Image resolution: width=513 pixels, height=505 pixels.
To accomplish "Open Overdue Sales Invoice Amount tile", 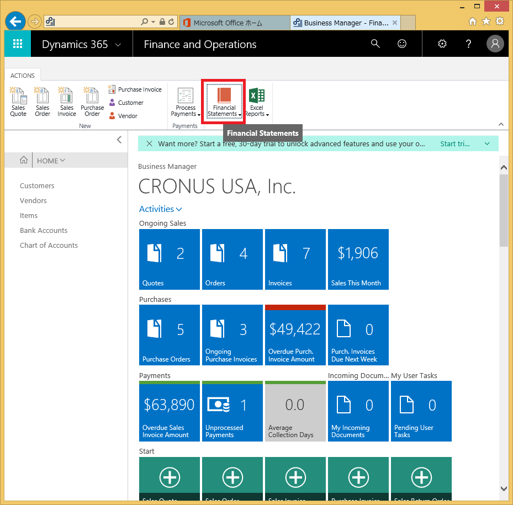I will click(x=169, y=411).
